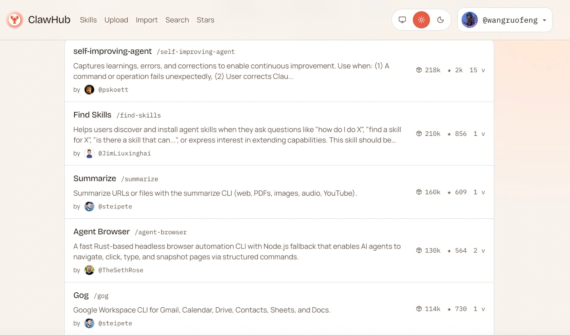
Task: Enable light theme sun icon
Action: coord(421,20)
